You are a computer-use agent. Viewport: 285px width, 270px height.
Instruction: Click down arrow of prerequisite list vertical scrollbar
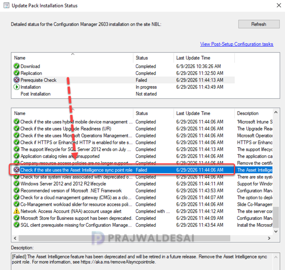pyautogui.click(x=276, y=231)
